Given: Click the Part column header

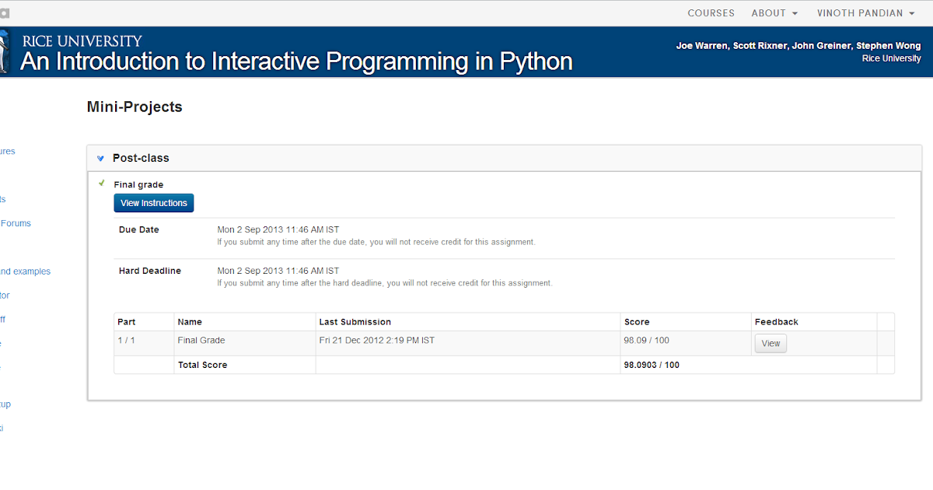Looking at the screenshot, I should coord(126,322).
